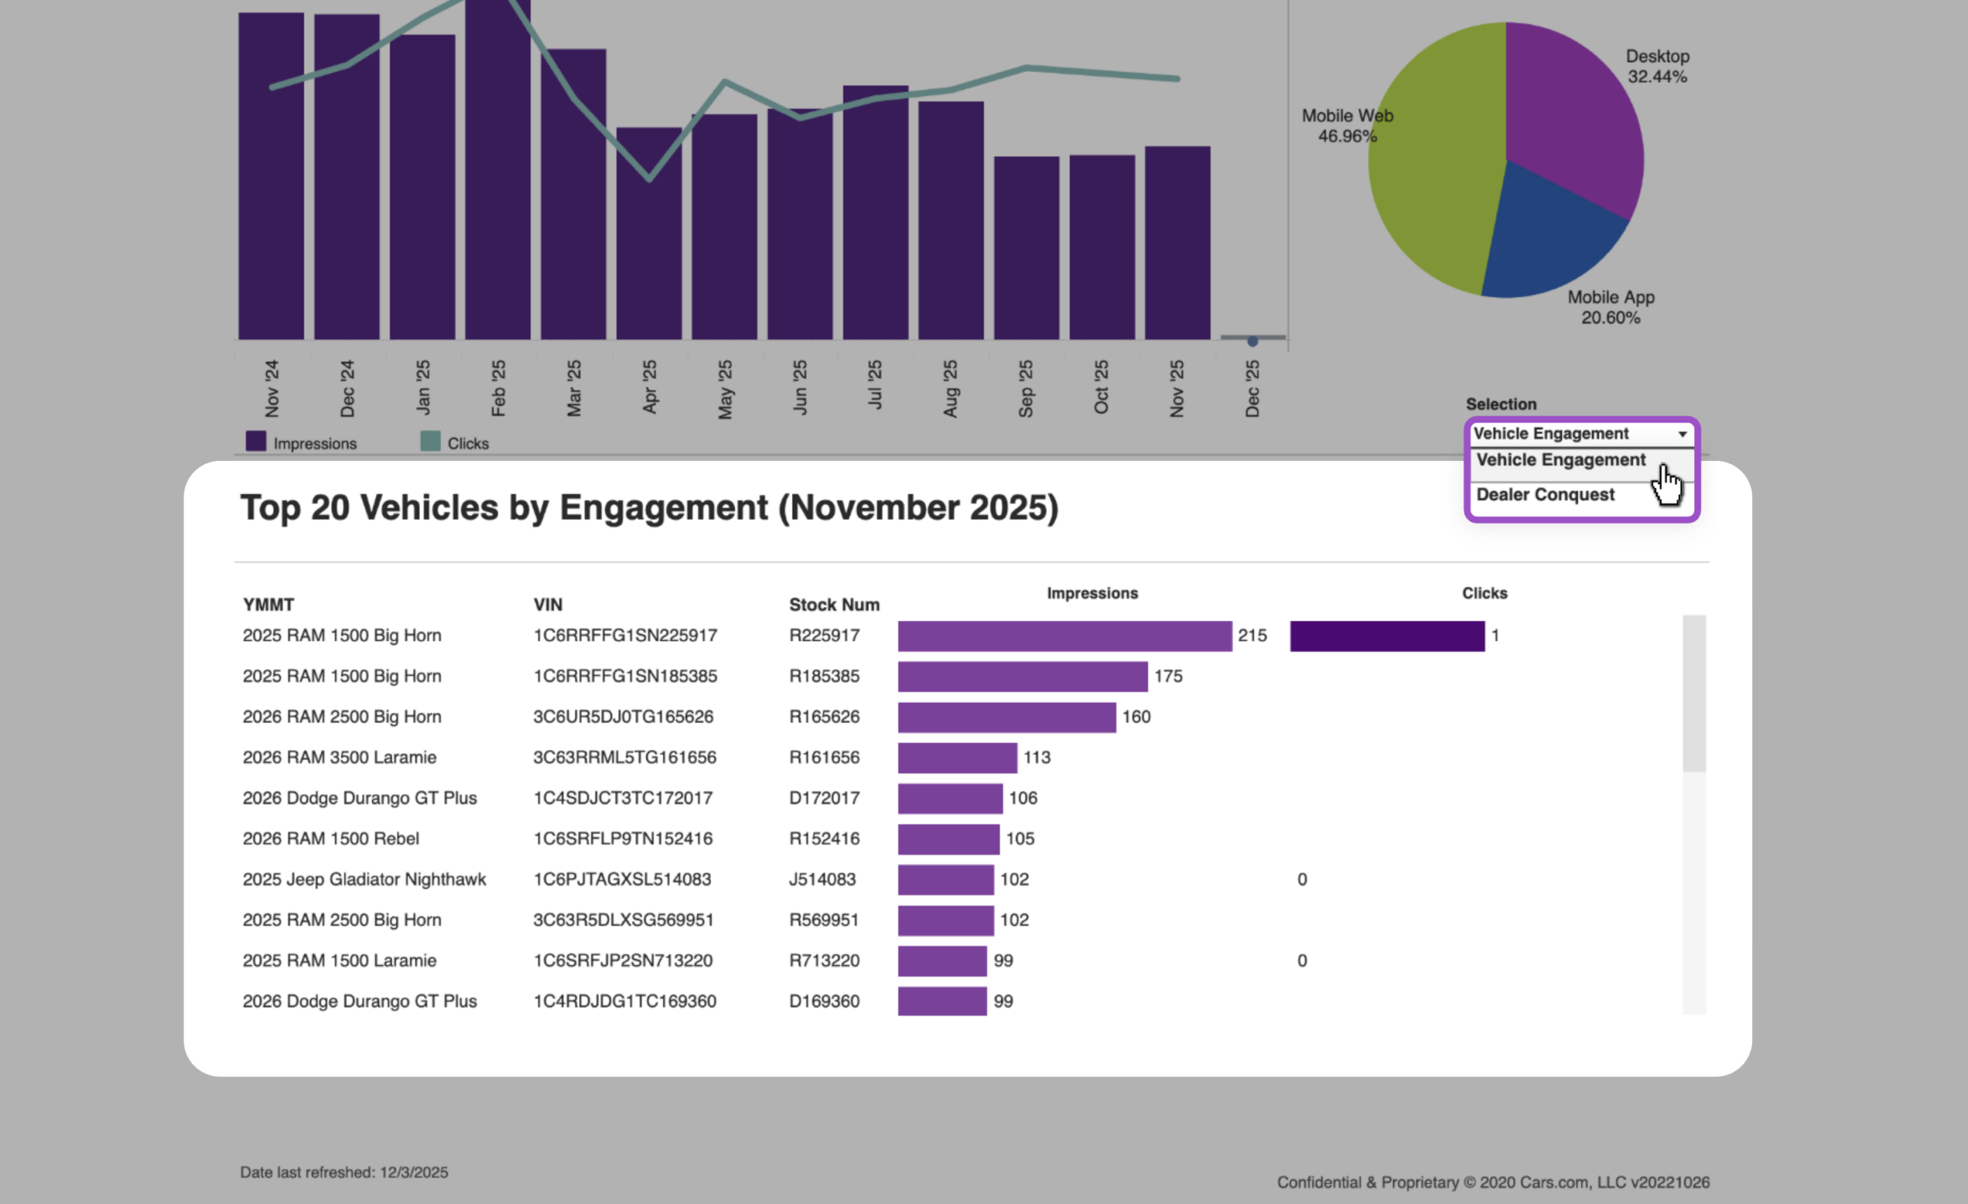Click the Sep '25 impressions bar
The image size is (1968, 1204).
click(x=1026, y=247)
